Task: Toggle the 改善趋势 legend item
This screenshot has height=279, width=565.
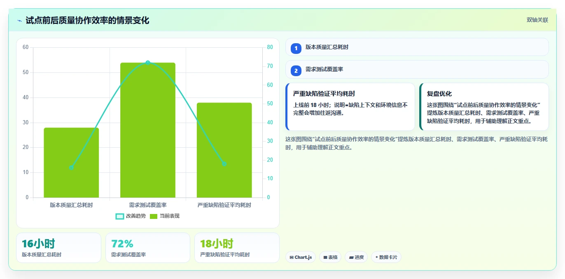Action: coord(131,216)
